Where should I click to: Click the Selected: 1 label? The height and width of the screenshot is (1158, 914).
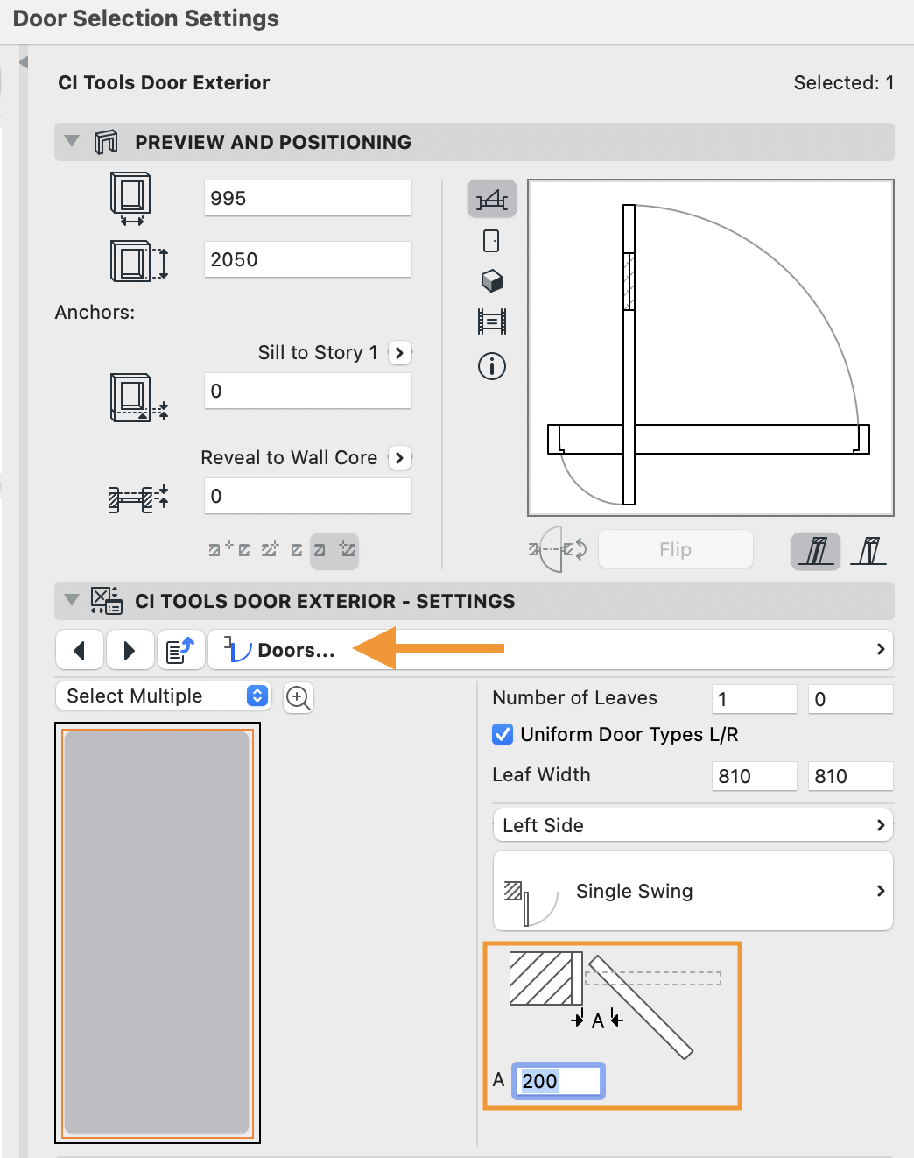844,82
